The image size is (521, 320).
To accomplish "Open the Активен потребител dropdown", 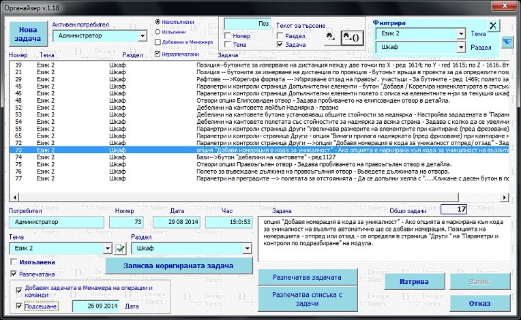I will [x=142, y=35].
